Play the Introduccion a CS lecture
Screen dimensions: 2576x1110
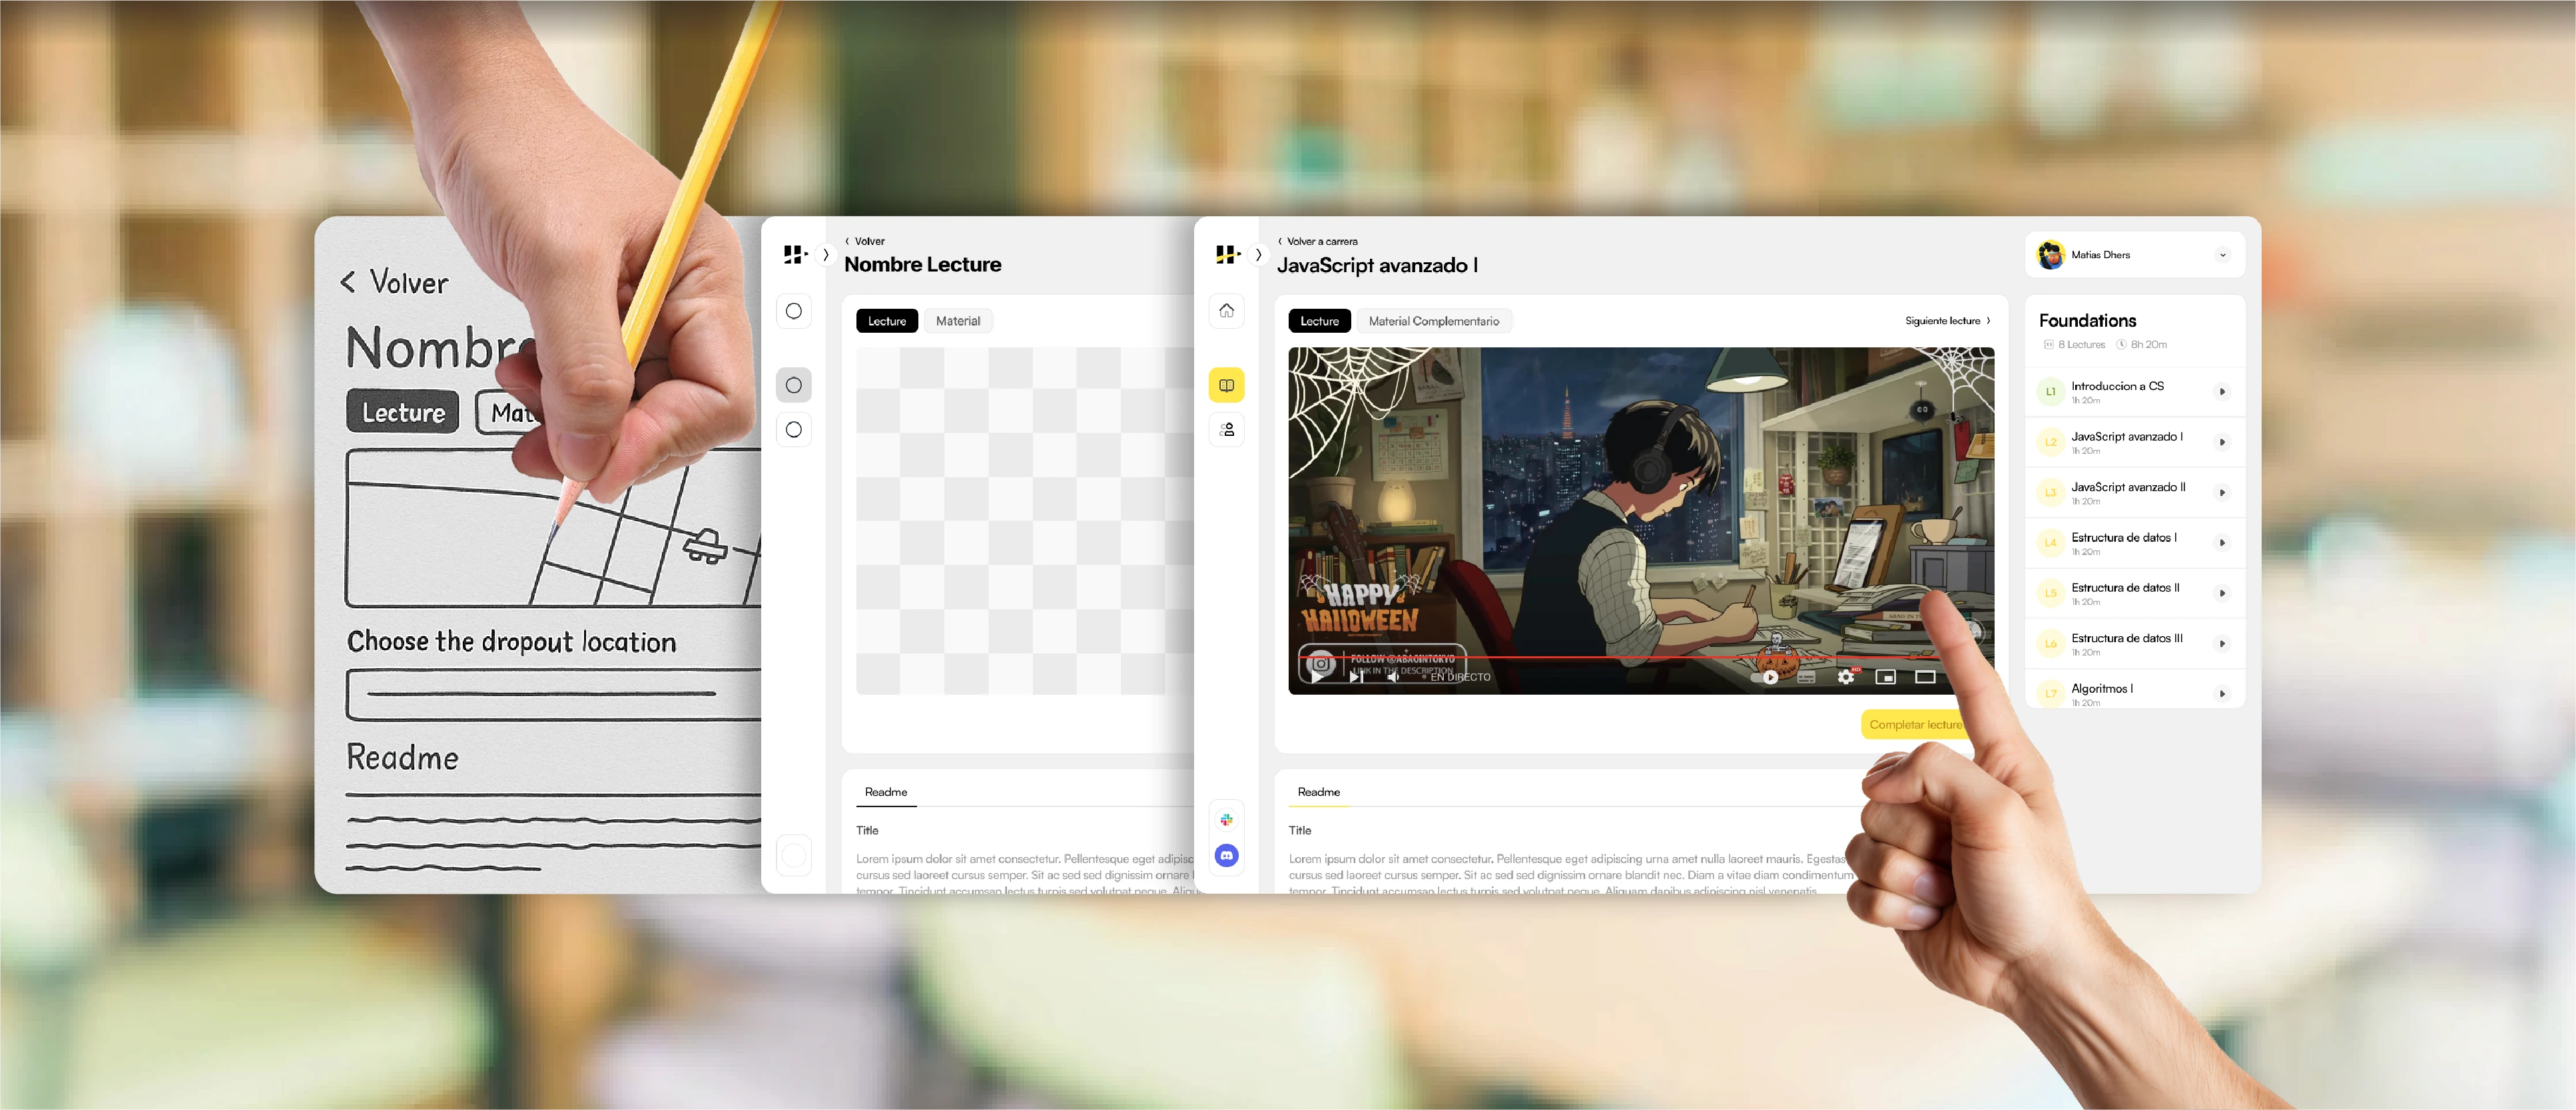tap(2222, 392)
